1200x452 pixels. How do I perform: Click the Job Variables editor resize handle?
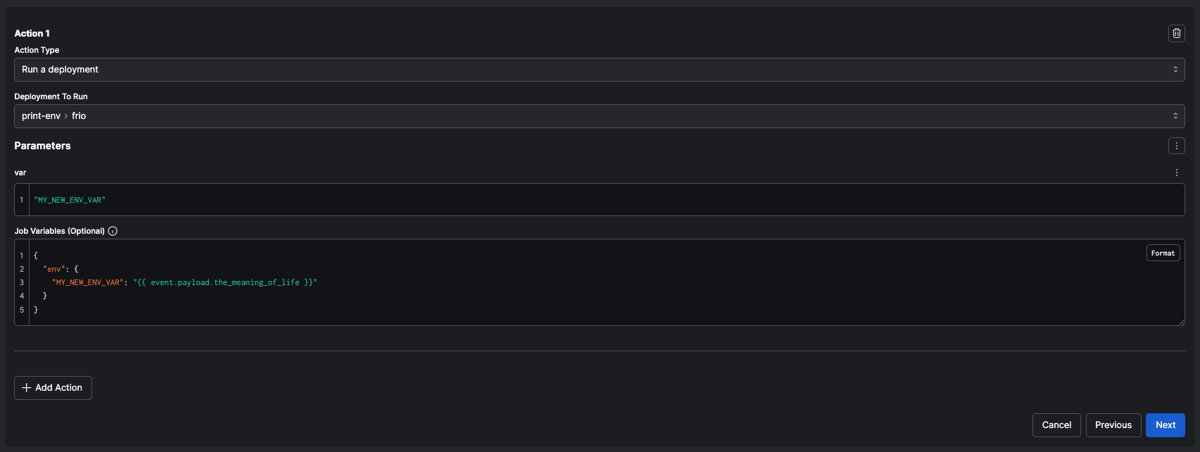pyautogui.click(x=1182, y=321)
